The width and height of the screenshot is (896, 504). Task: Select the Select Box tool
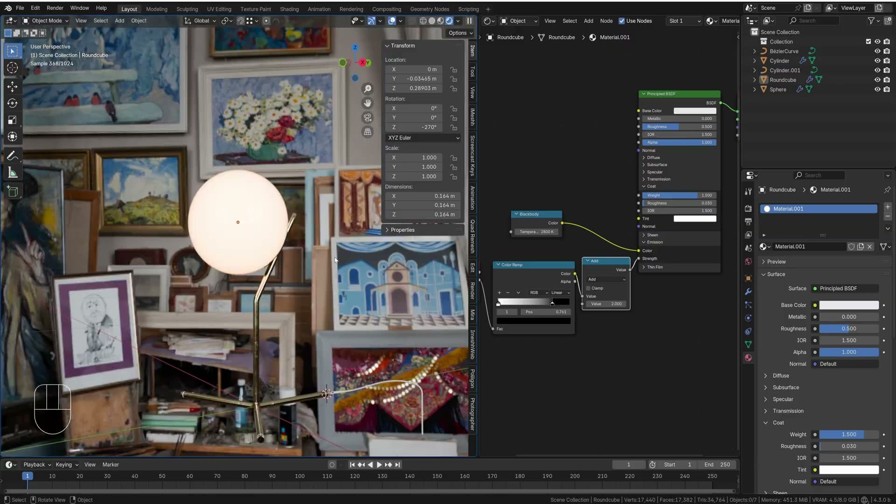[x=13, y=51]
